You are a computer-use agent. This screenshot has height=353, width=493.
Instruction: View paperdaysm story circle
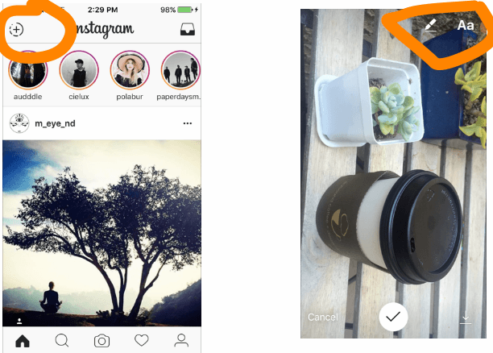point(180,70)
